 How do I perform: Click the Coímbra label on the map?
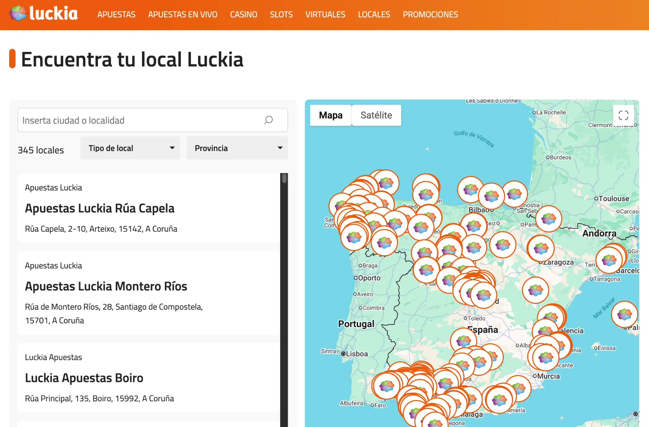374,308
